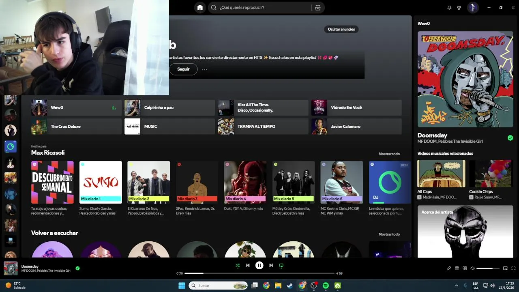Open the three-dot more options menu

[204, 69]
